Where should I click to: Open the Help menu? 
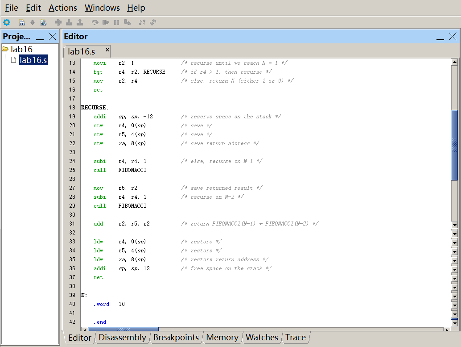click(136, 8)
